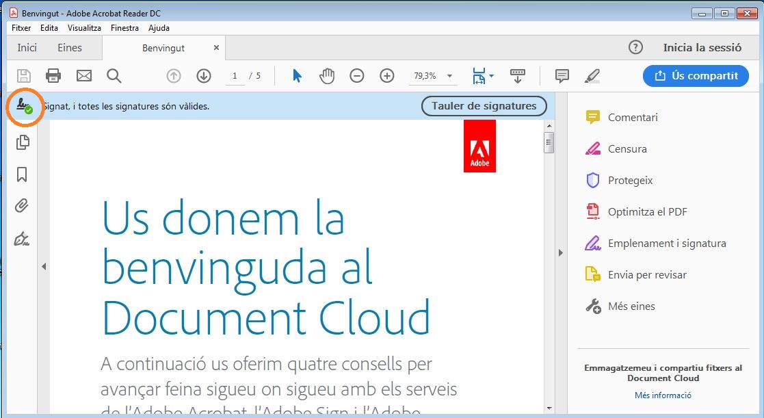This screenshot has width=764, height=418.
Task: Follow the Més informació link
Action: tap(663, 395)
